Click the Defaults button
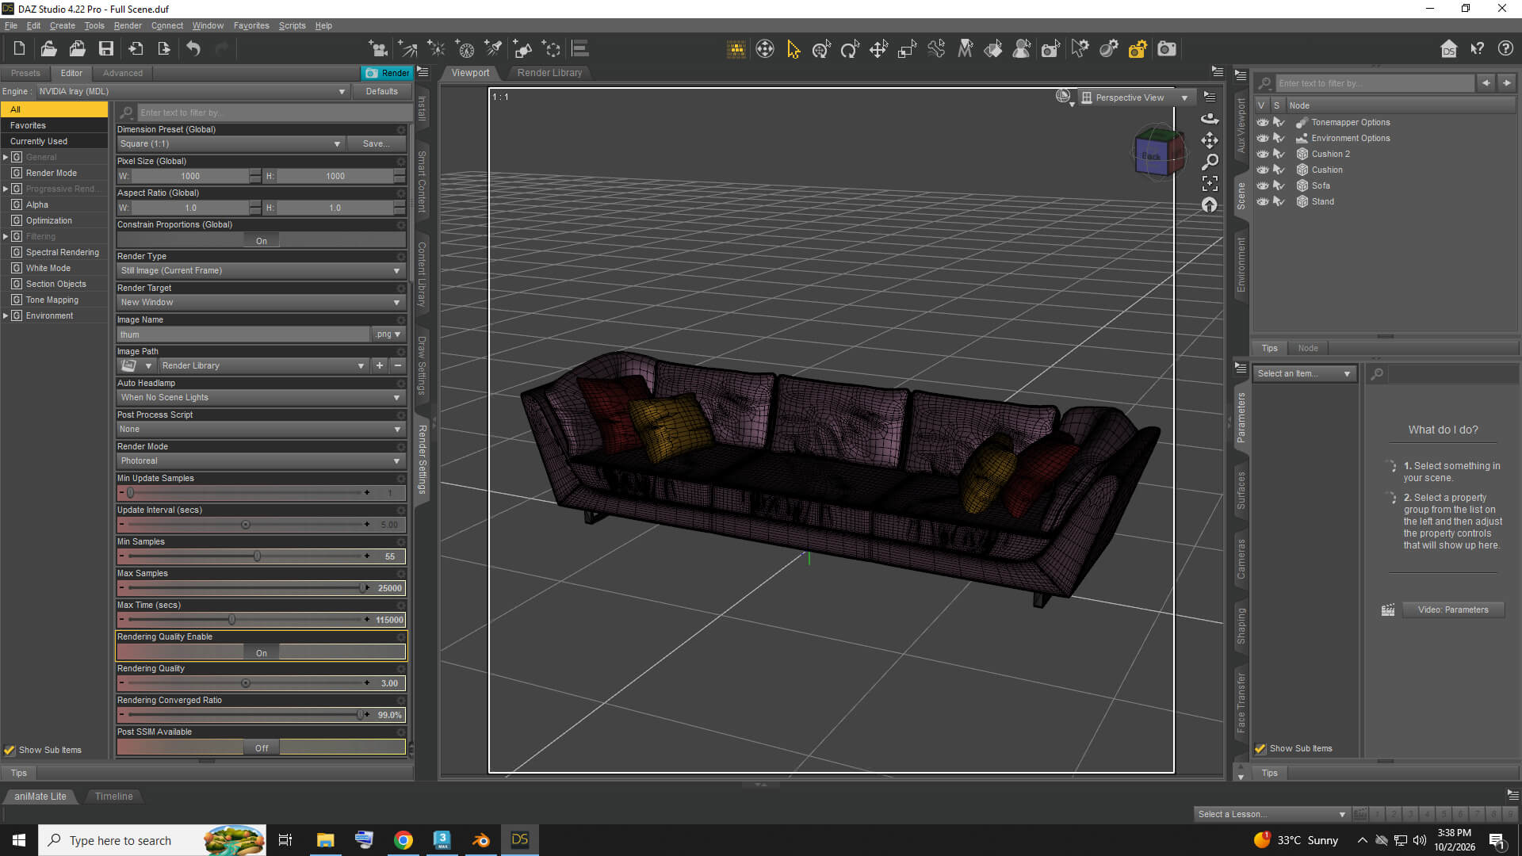Viewport: 1522px width, 856px height. click(382, 91)
